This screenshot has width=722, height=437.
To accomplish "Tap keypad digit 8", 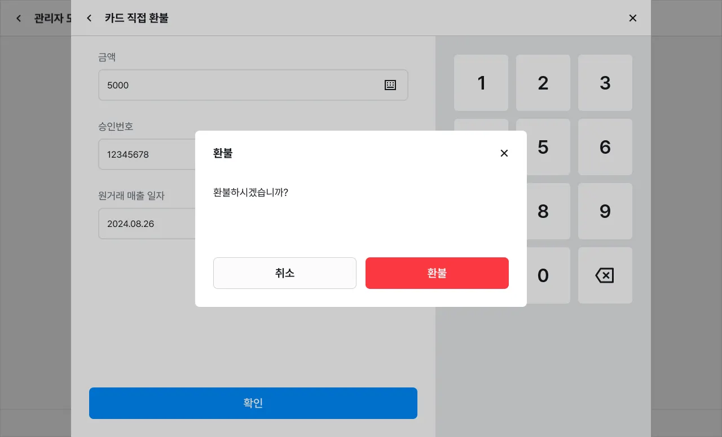I will [543, 211].
